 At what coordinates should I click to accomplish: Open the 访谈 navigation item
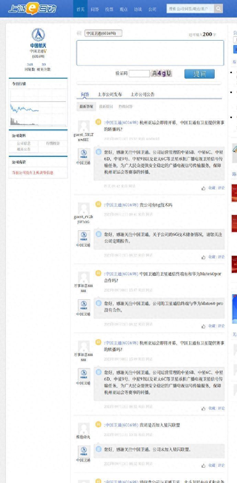[138, 9]
